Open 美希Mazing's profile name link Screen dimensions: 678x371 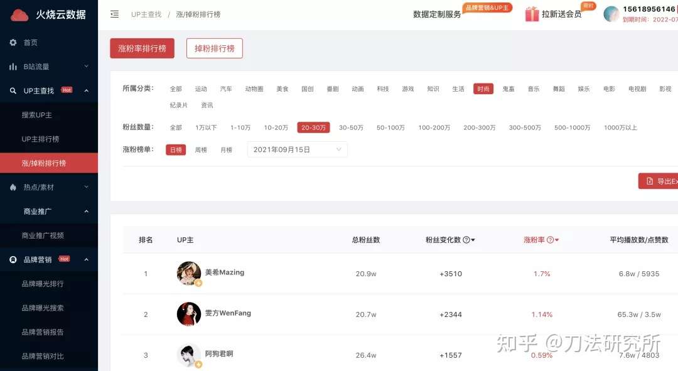pyautogui.click(x=224, y=272)
